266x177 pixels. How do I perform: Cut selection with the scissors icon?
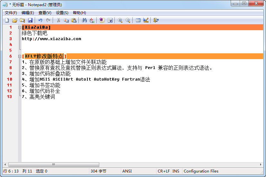click(x=58, y=20)
